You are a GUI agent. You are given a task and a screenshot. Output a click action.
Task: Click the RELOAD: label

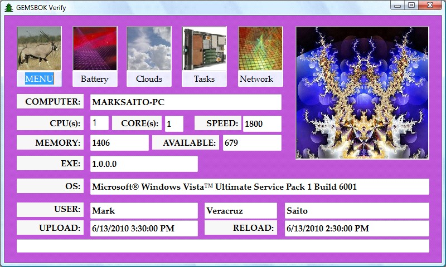point(241,228)
